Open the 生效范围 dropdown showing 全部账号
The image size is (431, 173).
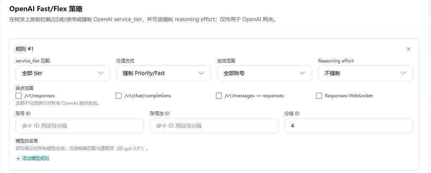pyautogui.click(x=265, y=73)
